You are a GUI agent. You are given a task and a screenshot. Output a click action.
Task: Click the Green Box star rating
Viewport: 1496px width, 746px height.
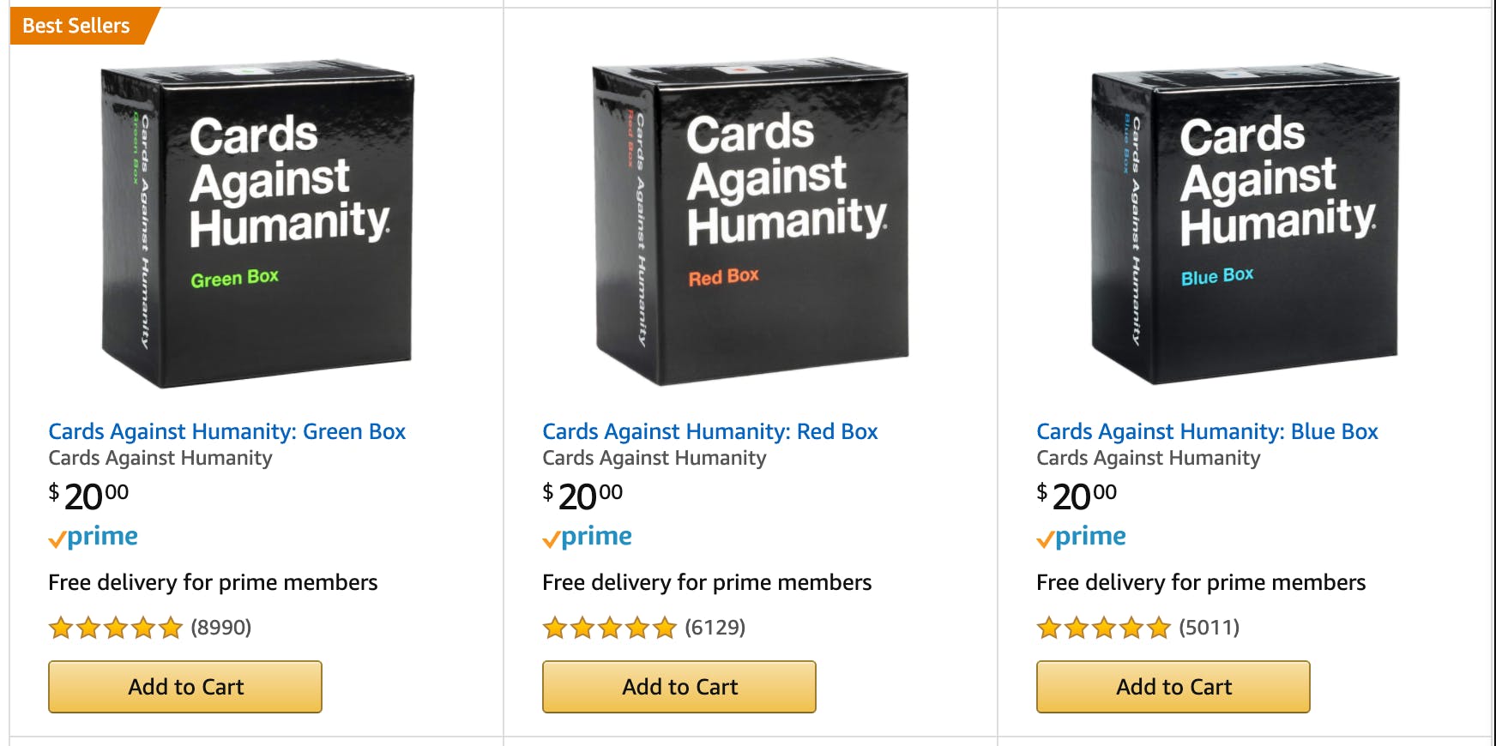point(116,628)
